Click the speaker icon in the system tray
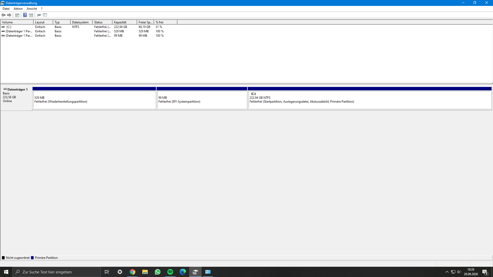Image resolution: width=493 pixels, height=277 pixels. pyautogui.click(x=459, y=272)
